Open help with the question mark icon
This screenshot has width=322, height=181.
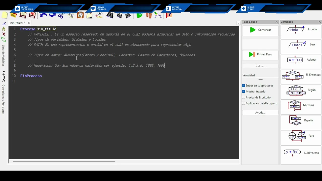(169, 15)
